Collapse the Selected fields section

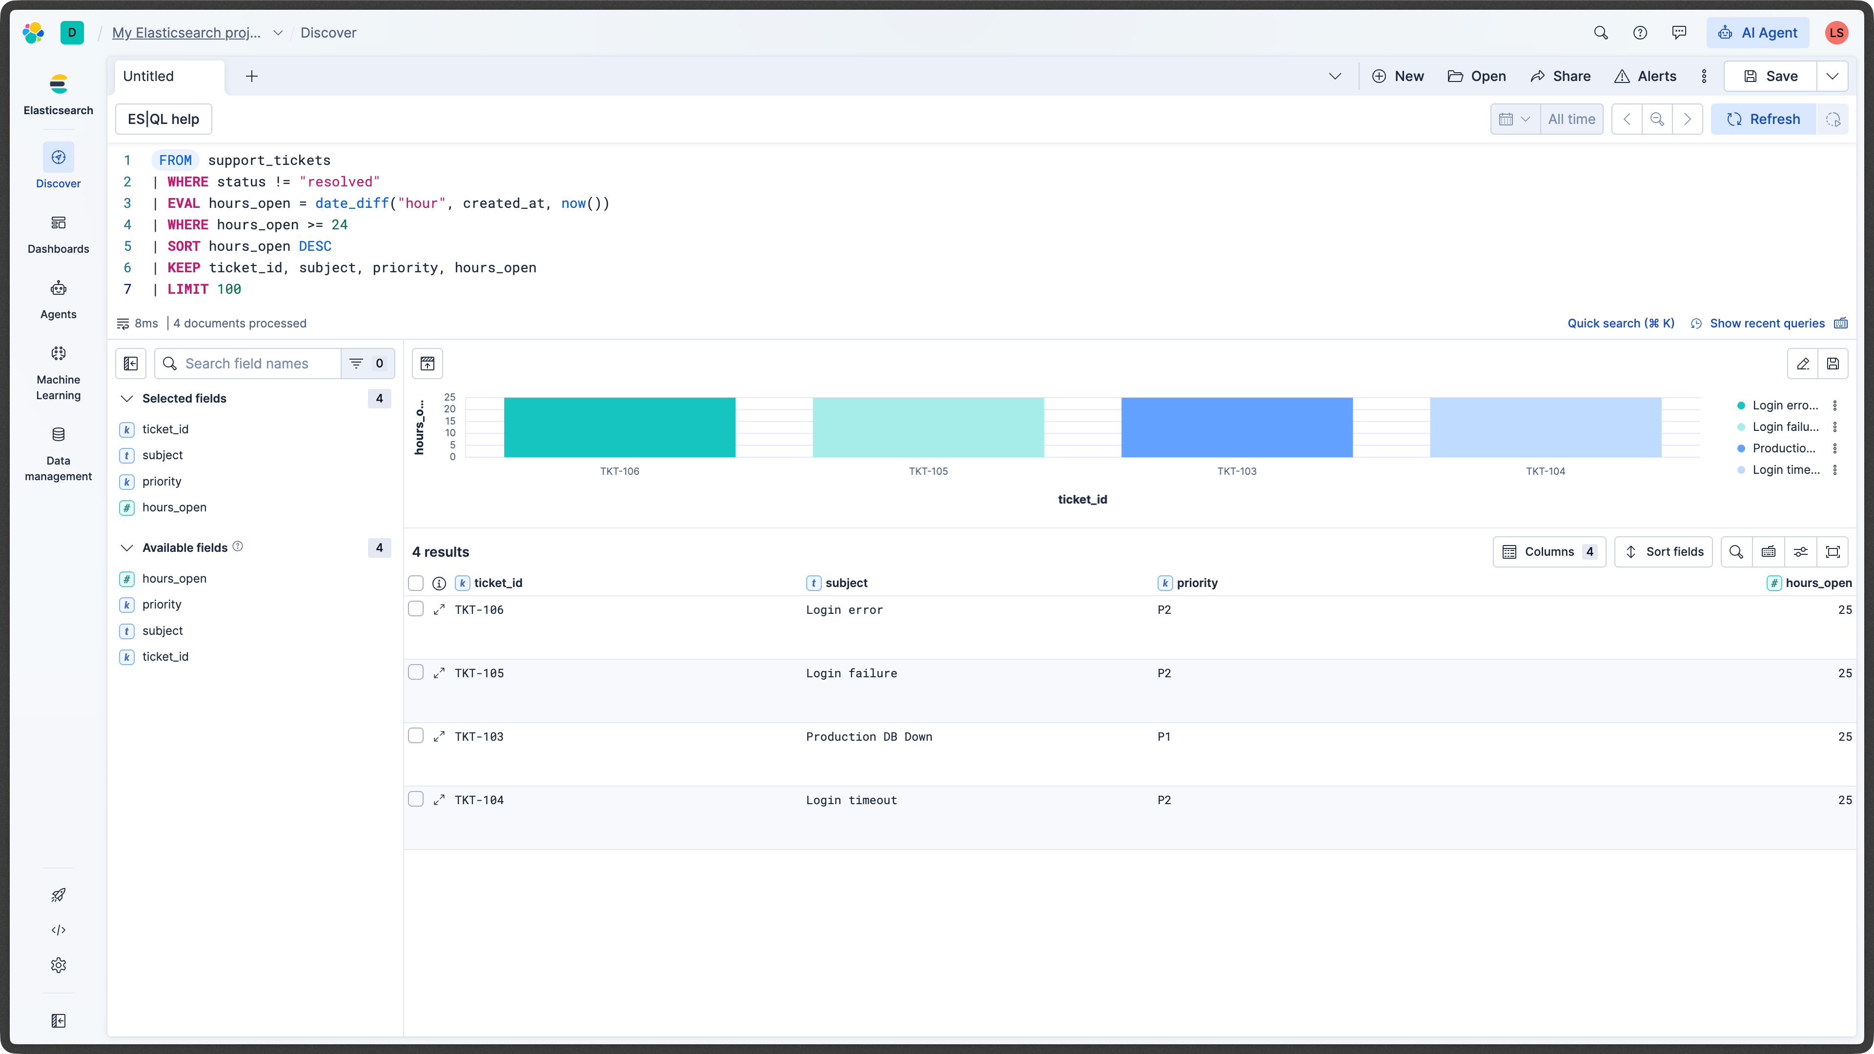[x=126, y=399]
